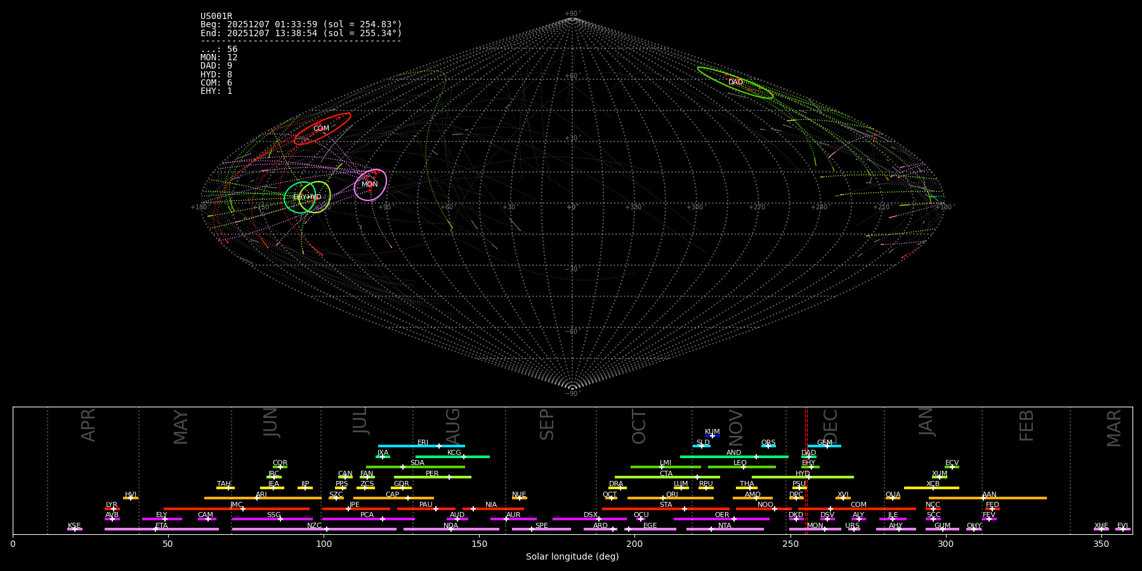Image resolution: width=1142 pixels, height=571 pixels.
Task: Select the CAP shower bar in timeline
Action: tap(393, 498)
